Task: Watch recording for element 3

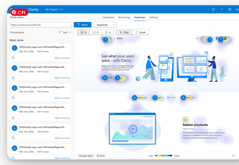Action: (62, 98)
